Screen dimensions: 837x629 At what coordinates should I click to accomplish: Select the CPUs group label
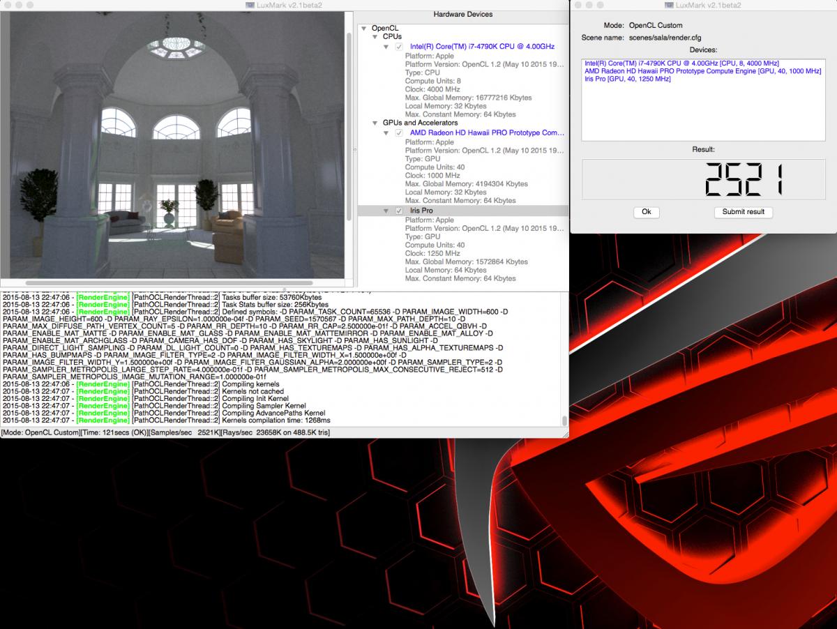point(393,37)
